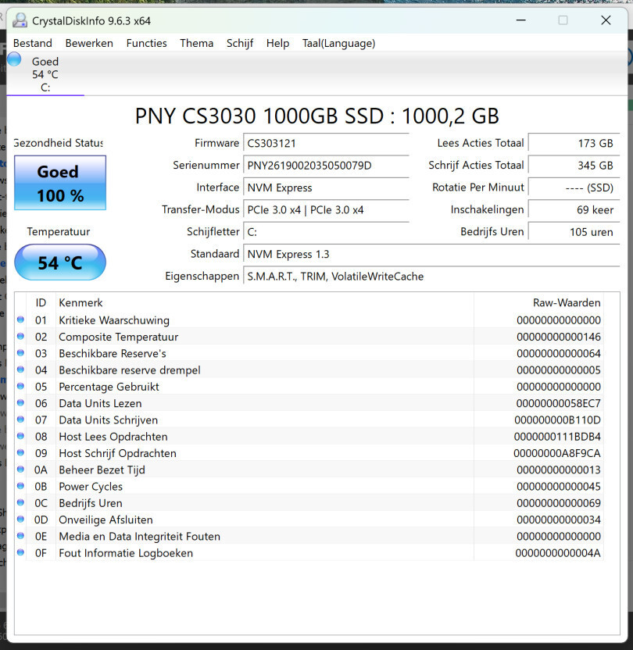Click the Firmware field CS303121
The width and height of the screenshot is (633, 650).
tap(326, 144)
